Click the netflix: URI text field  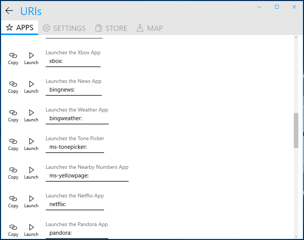pos(75,205)
